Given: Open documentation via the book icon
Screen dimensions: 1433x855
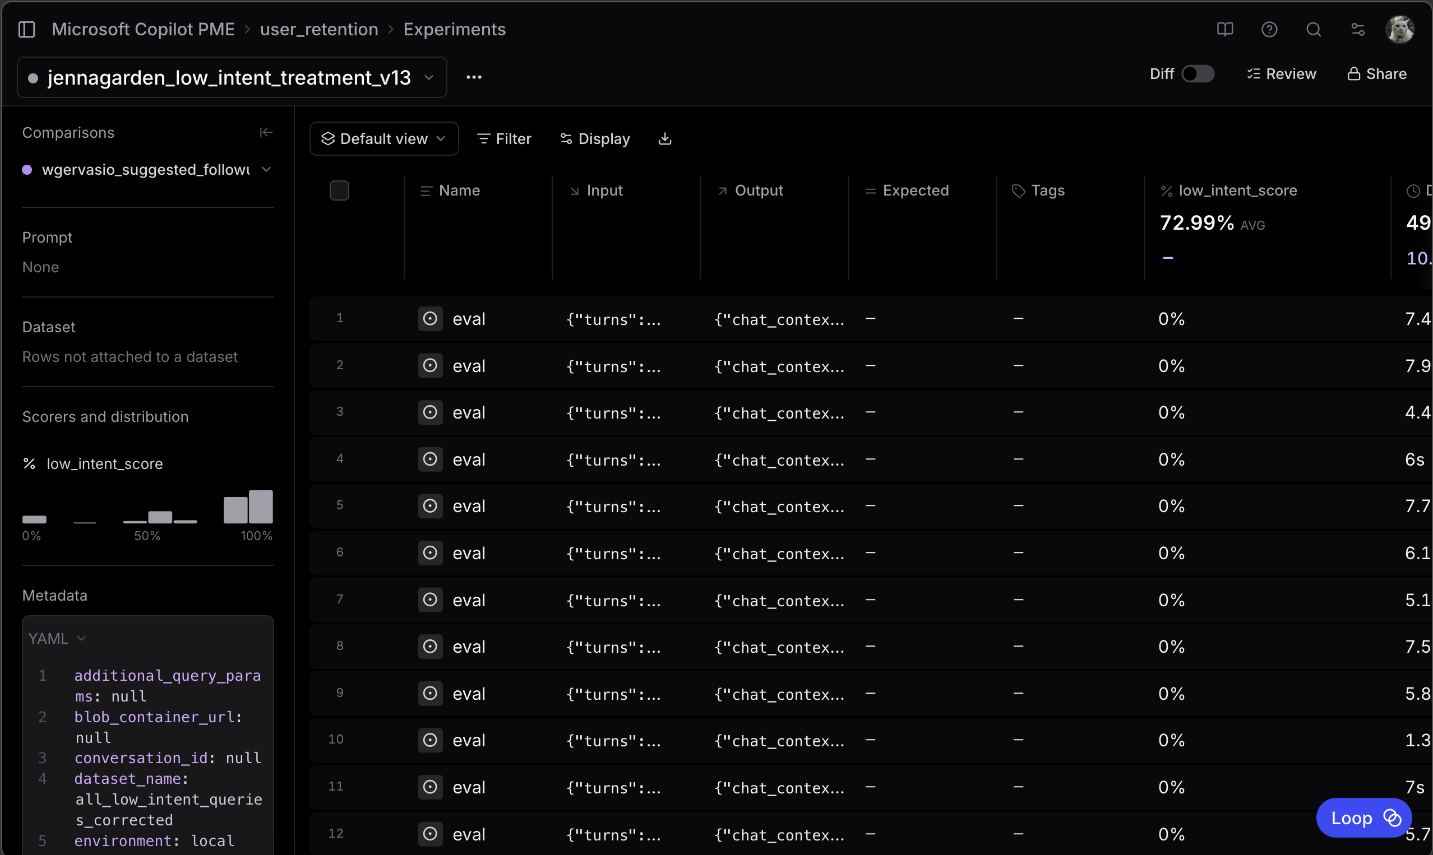Looking at the screenshot, I should coord(1224,29).
